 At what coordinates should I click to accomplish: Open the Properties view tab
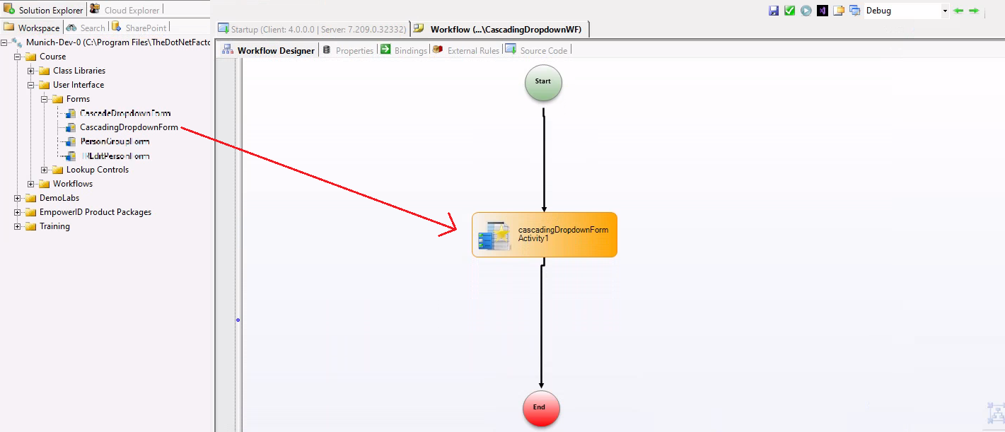[x=348, y=50]
